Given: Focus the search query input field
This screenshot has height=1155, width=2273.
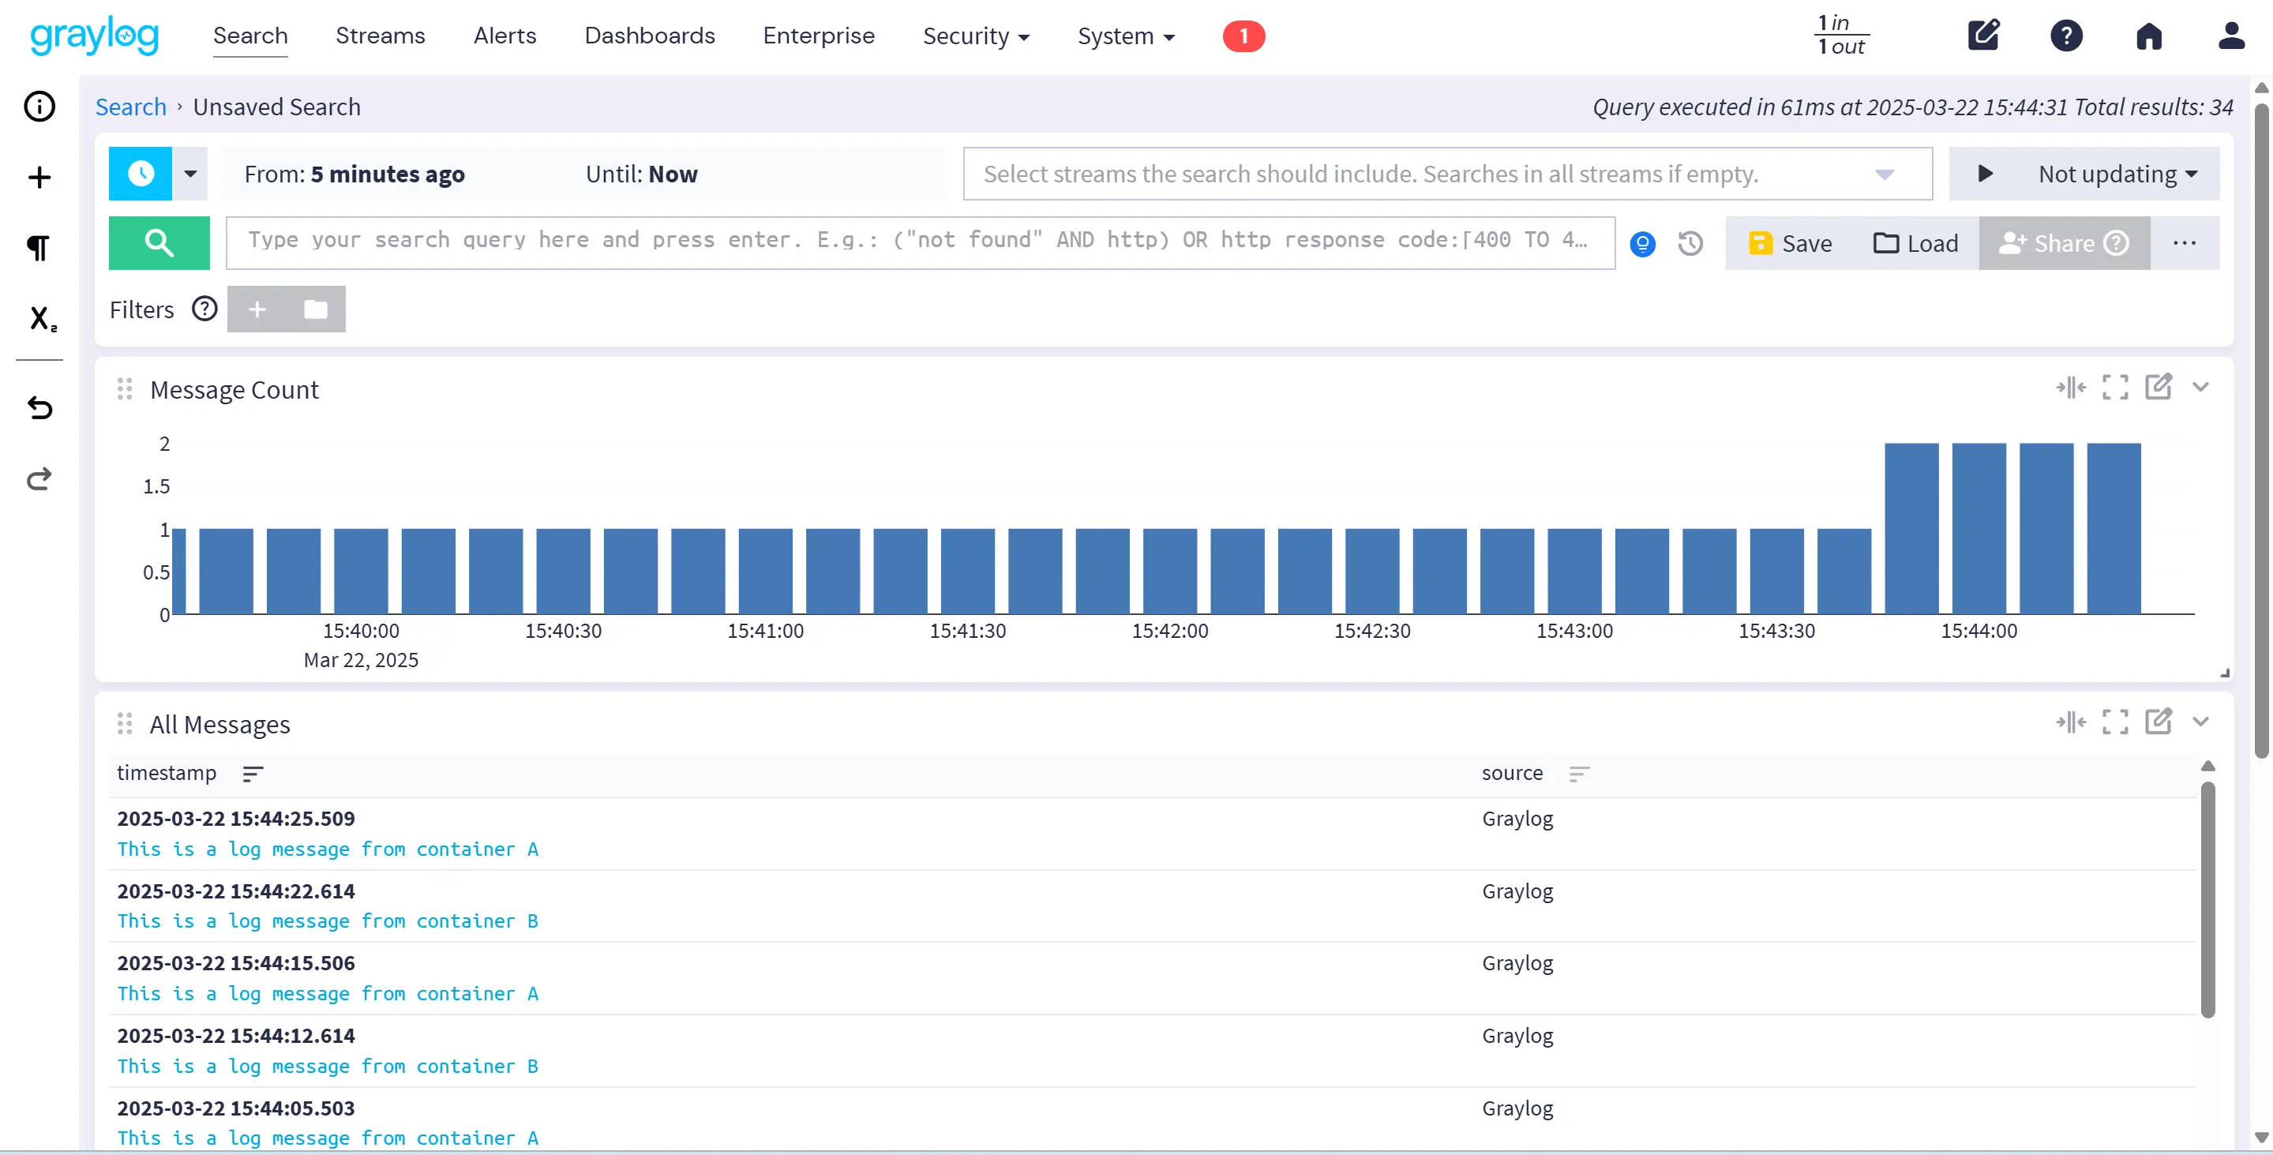Looking at the screenshot, I should 921,242.
